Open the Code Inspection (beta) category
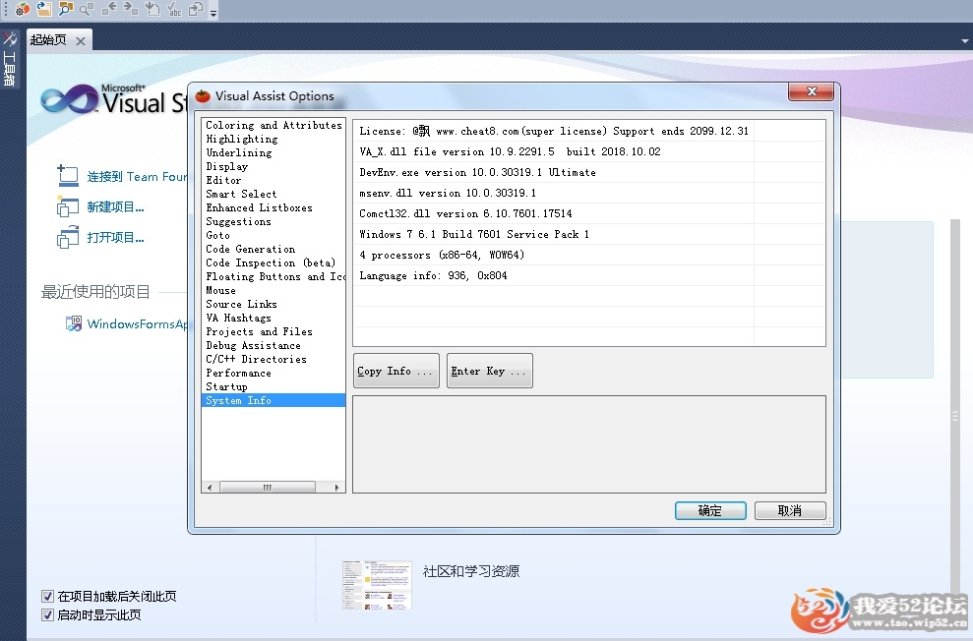The height and width of the screenshot is (641, 973). 274,262
